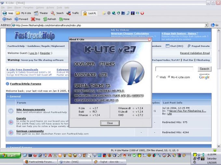Expand the Address bar dropdown arrow
Screen dimensions: 221x165
pos(206,25)
